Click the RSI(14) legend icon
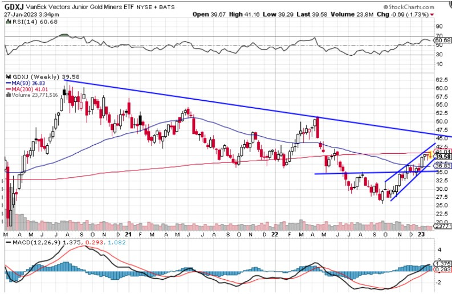 (x=9, y=22)
